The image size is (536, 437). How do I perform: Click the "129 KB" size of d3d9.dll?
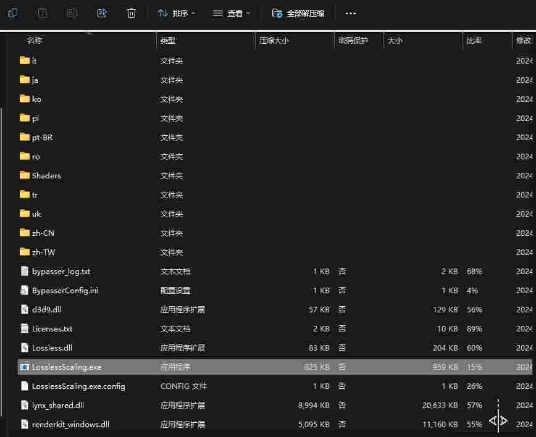coord(445,310)
